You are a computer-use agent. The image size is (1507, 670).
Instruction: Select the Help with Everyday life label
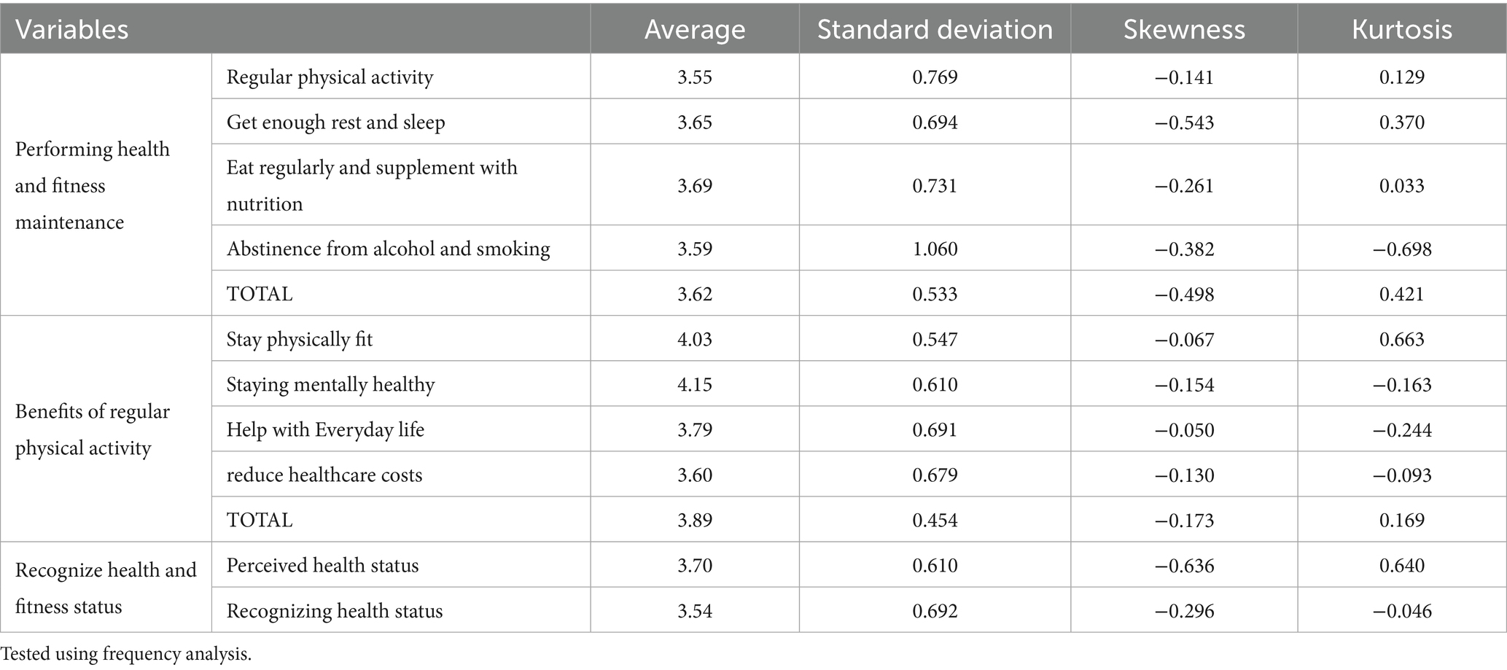325,430
